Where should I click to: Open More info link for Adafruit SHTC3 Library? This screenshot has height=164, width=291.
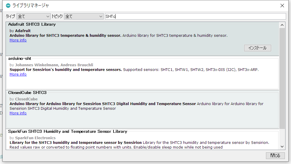[x=18, y=40]
